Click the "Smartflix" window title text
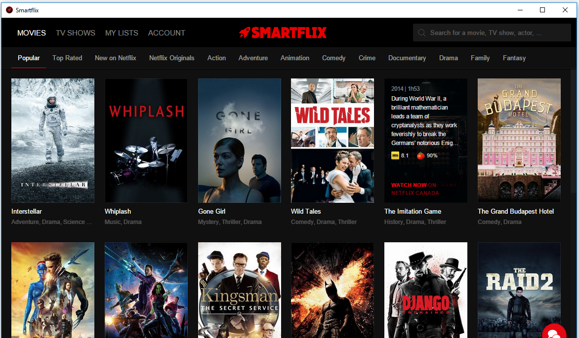 pyautogui.click(x=27, y=10)
